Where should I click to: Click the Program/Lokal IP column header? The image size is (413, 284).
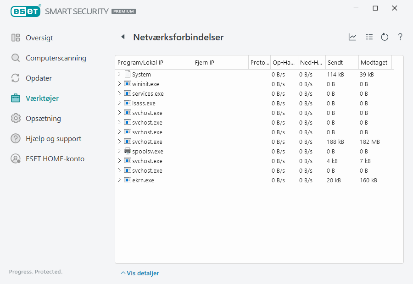(x=153, y=63)
